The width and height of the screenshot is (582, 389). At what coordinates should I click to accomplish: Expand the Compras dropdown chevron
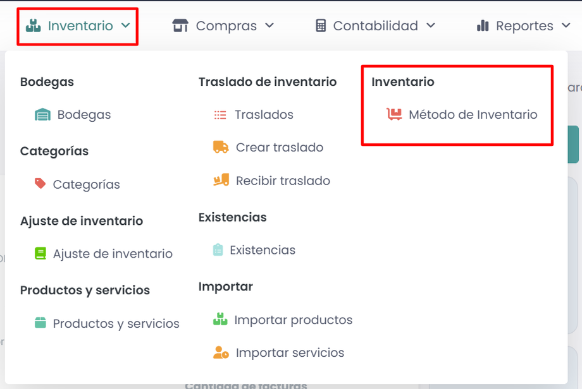click(x=269, y=26)
